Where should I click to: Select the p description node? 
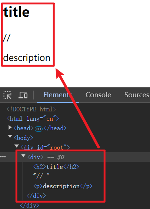tap(63, 186)
